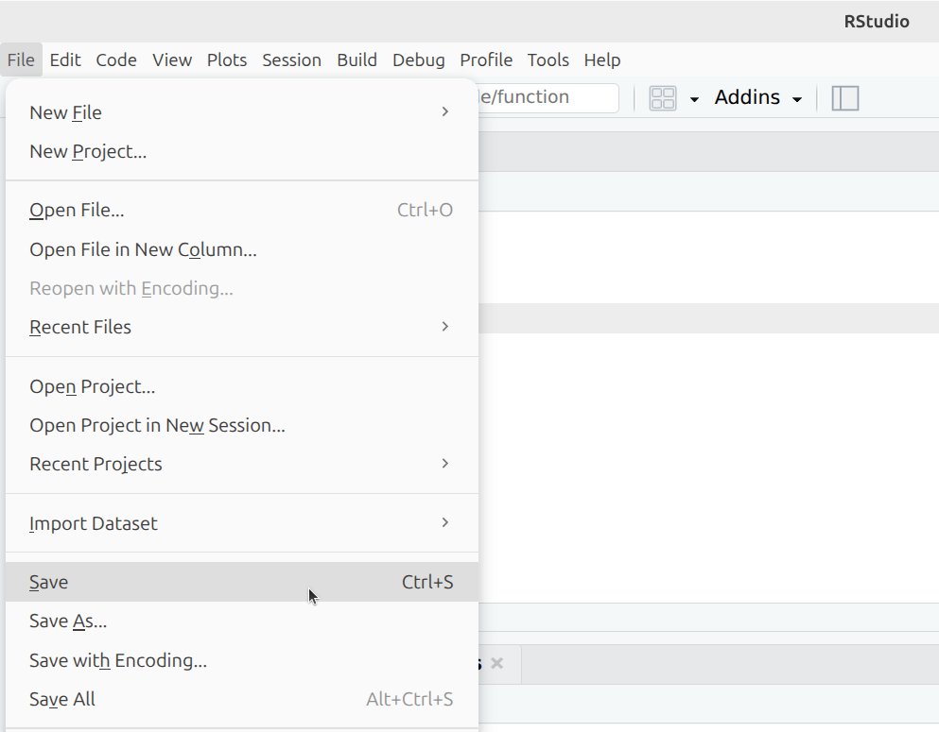Viewport: 939px width, 732px height.
Task: Open the panes layout dropdown arrow
Action: coord(694,99)
